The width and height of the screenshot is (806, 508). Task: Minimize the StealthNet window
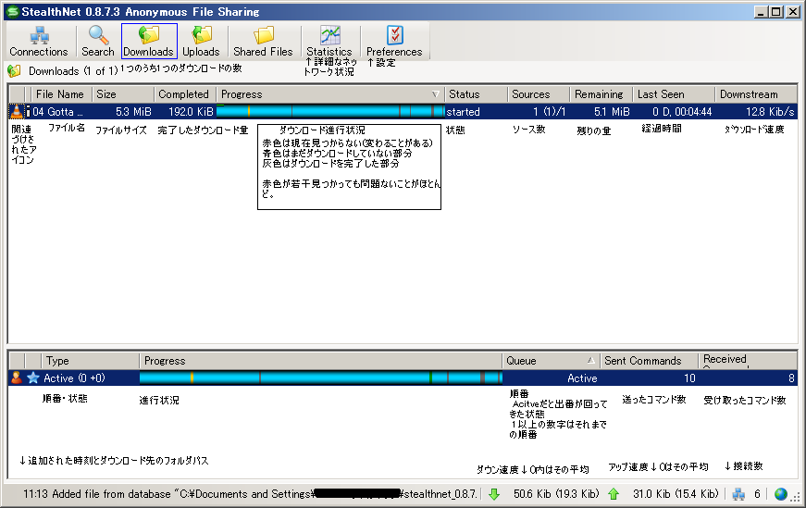pyautogui.click(x=762, y=12)
